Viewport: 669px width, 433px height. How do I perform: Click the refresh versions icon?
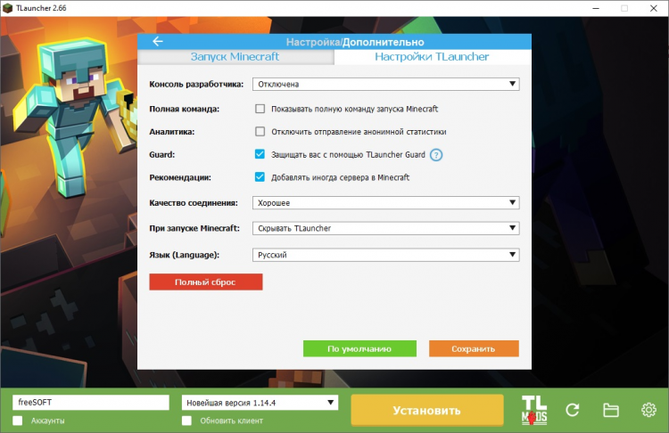coord(572,410)
